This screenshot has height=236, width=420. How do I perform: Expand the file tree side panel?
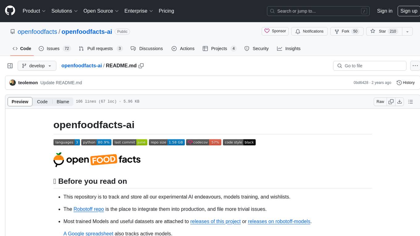click(10, 66)
